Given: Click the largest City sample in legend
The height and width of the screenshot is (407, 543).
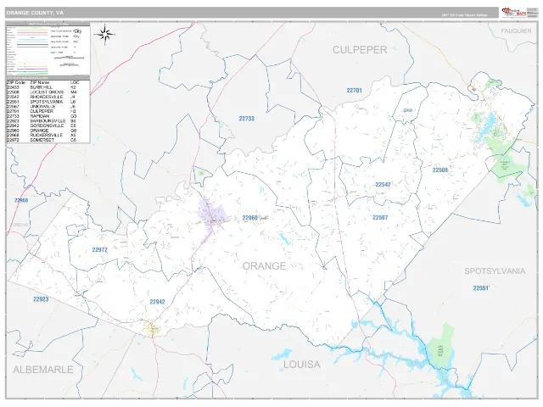Looking at the screenshot, I should (77, 31).
